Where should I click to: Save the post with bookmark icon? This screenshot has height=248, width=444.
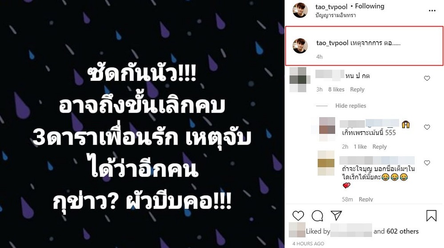pos(431,216)
